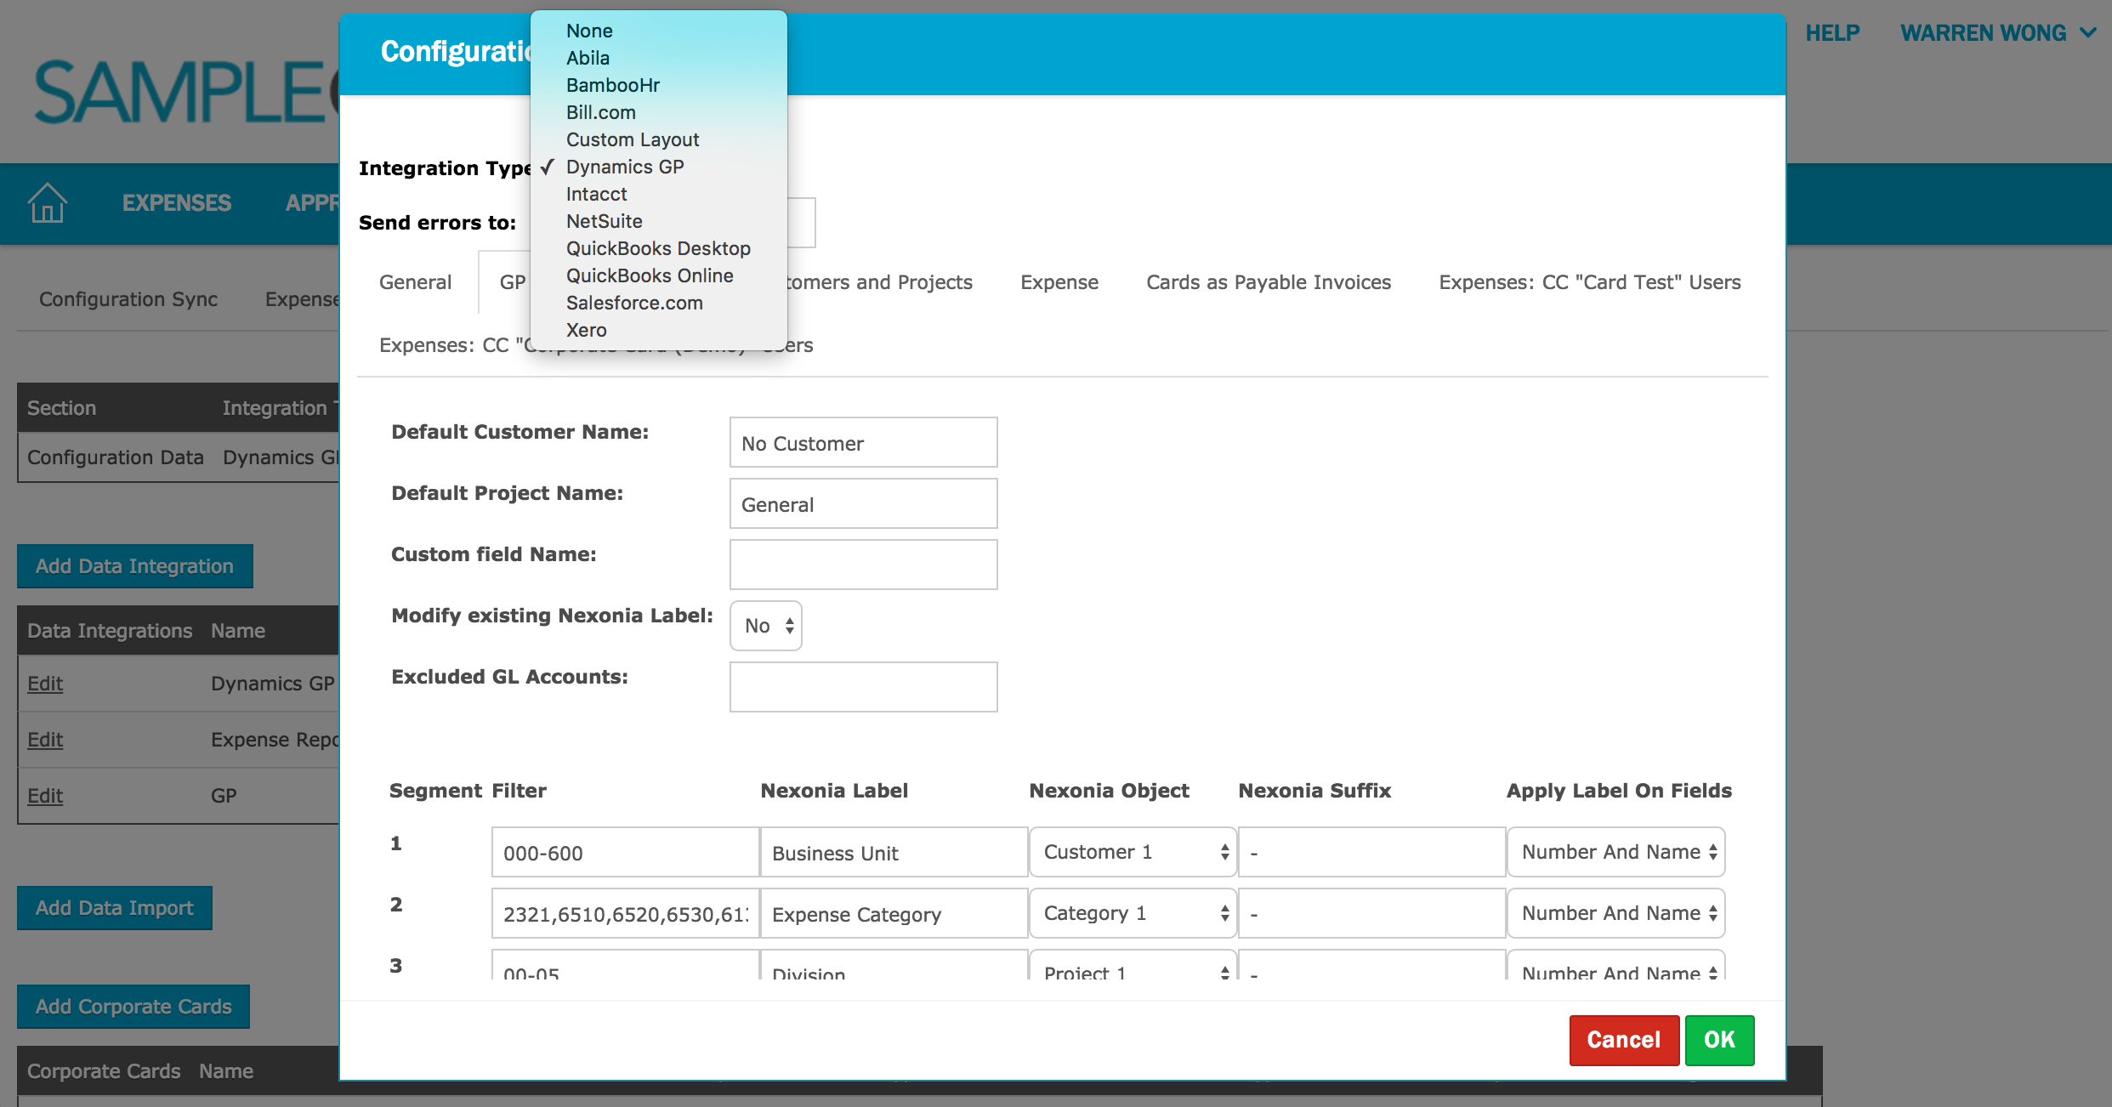Screen dimensions: 2112x1107
Task: Click the Default Customer Name field
Action: click(863, 443)
